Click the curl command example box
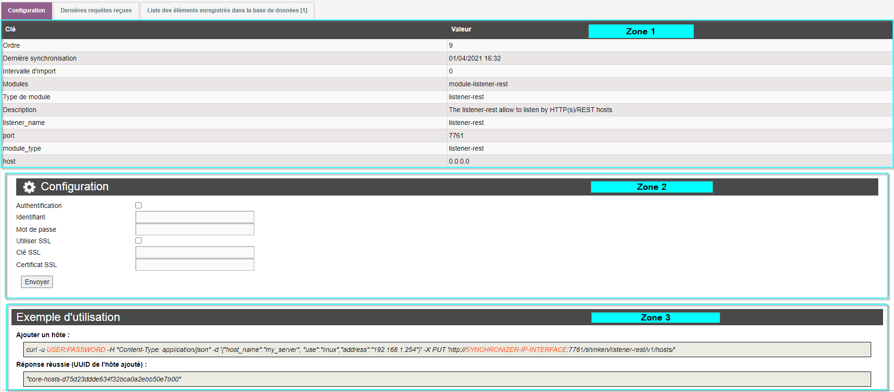This screenshot has height=392, width=894. pos(447,350)
